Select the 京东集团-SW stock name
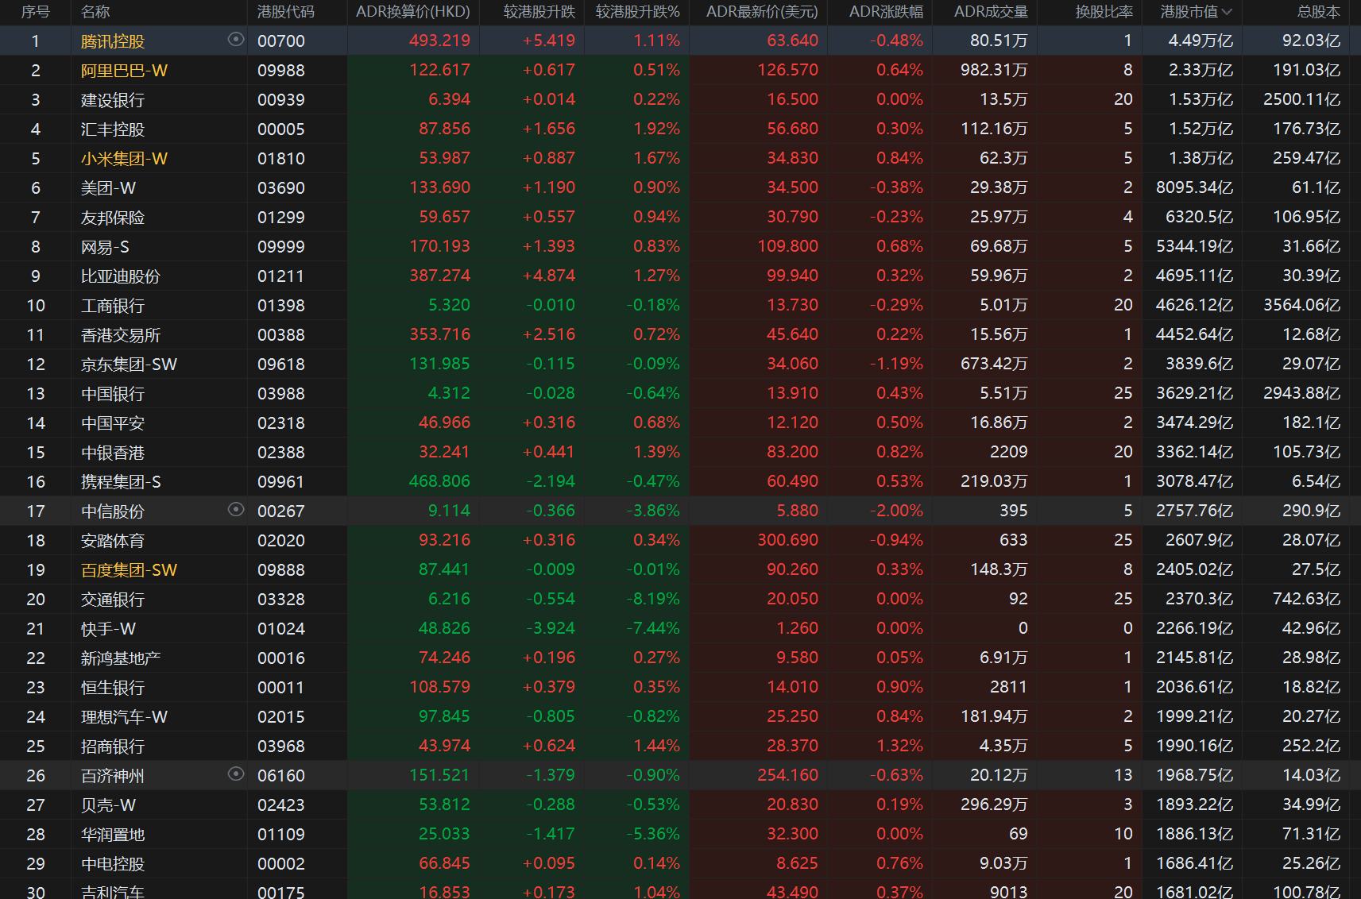The image size is (1361, 899). [x=130, y=365]
